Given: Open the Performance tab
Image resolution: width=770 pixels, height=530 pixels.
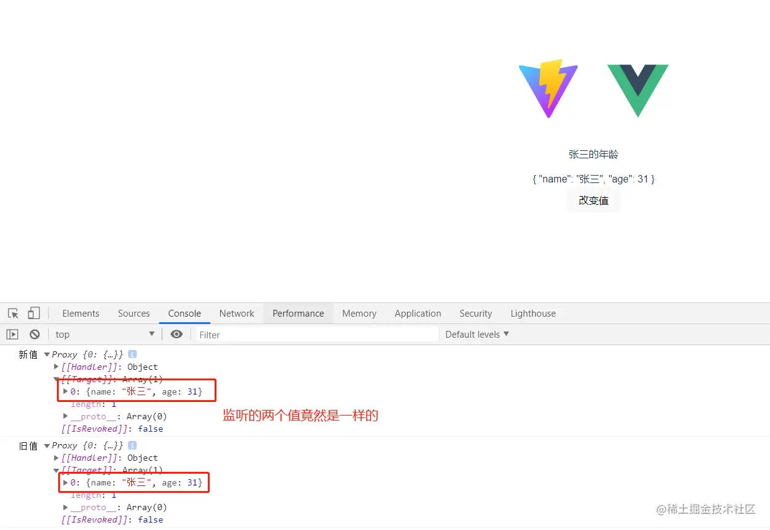Looking at the screenshot, I should (x=298, y=314).
